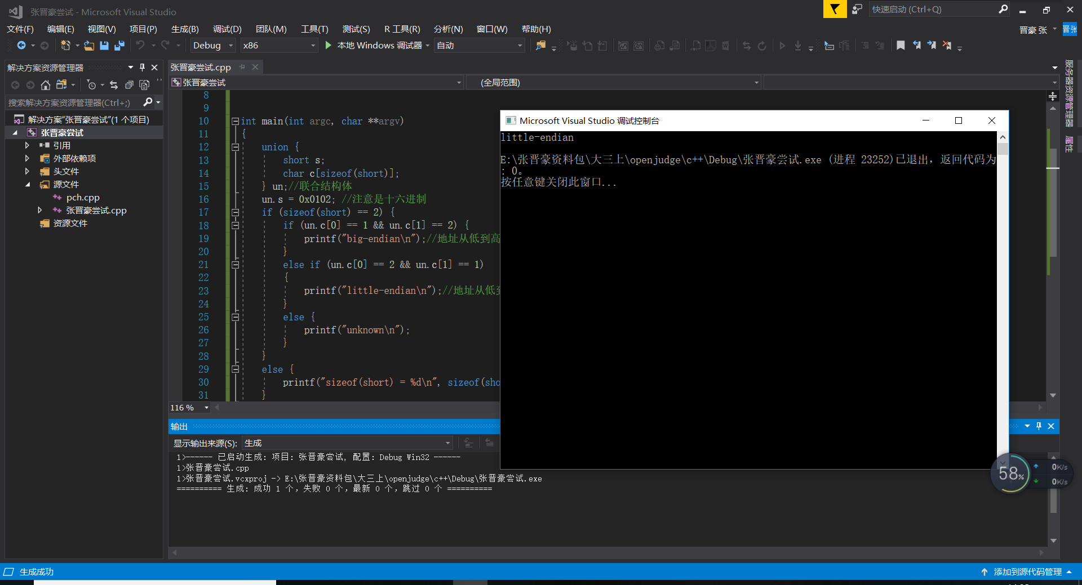
Task: Click the sync with active document icon
Action: click(114, 85)
